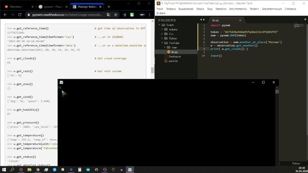Open the Поиск menu in Sublime Text
This screenshot has height=173, width=308.
click(x=200, y=9)
